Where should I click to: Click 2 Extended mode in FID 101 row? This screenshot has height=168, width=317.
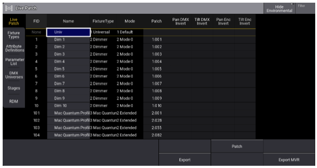(x=130, y=113)
